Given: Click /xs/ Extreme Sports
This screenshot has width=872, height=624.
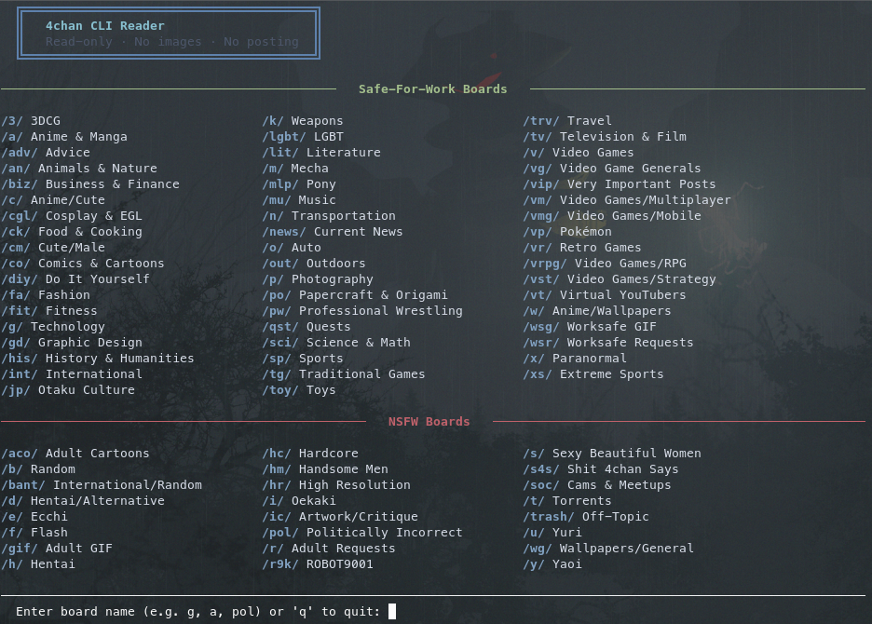Looking at the screenshot, I should (593, 373).
